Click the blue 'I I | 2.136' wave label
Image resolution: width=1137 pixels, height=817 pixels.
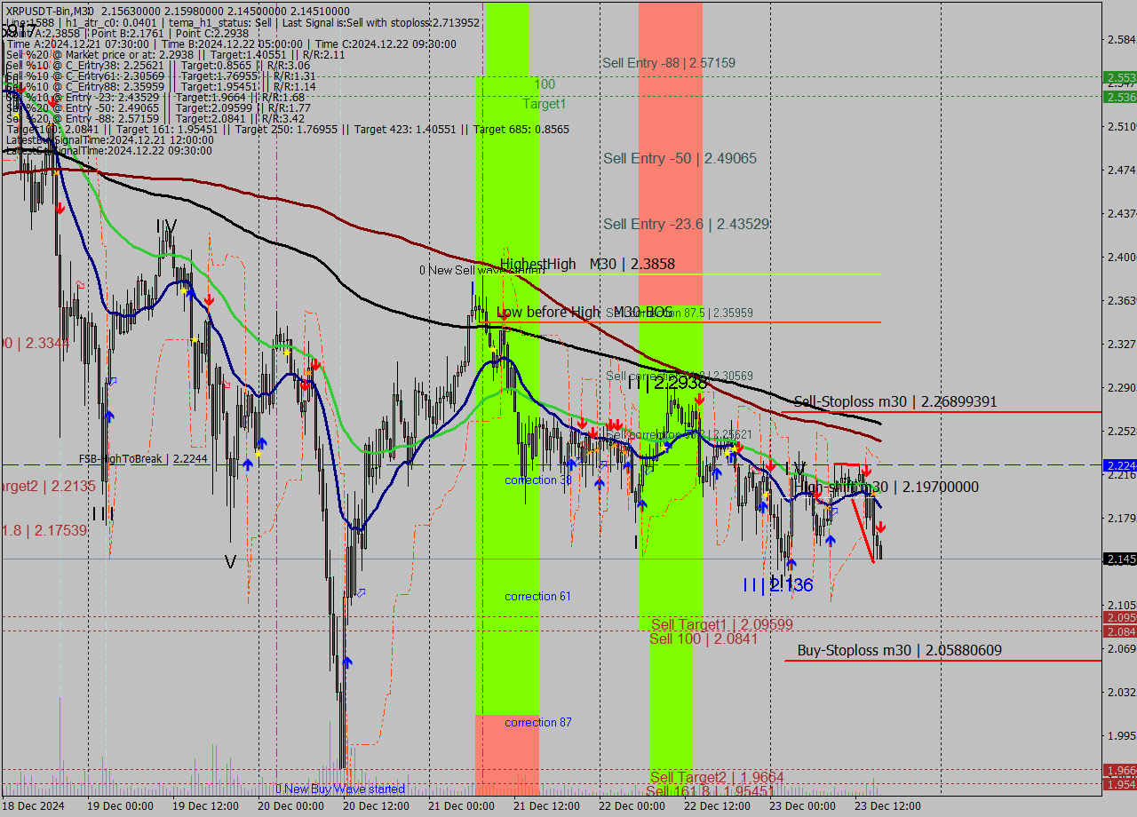click(778, 584)
